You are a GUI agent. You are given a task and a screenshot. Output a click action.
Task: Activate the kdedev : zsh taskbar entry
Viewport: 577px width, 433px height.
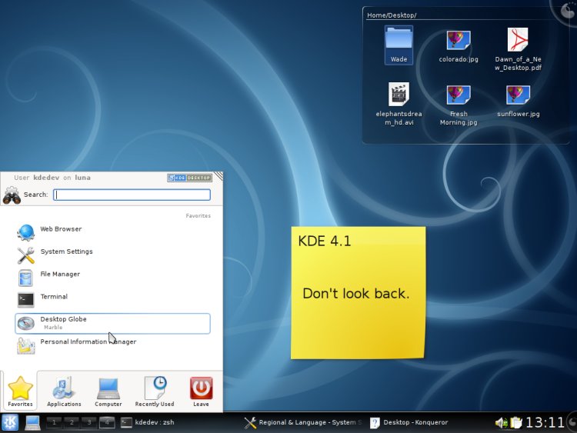[150, 422]
